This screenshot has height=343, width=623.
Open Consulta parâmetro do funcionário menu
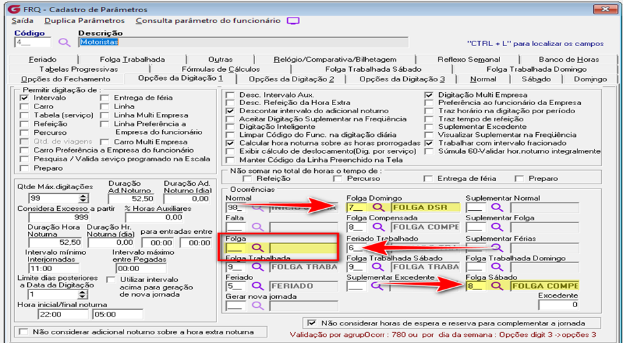[208, 20]
